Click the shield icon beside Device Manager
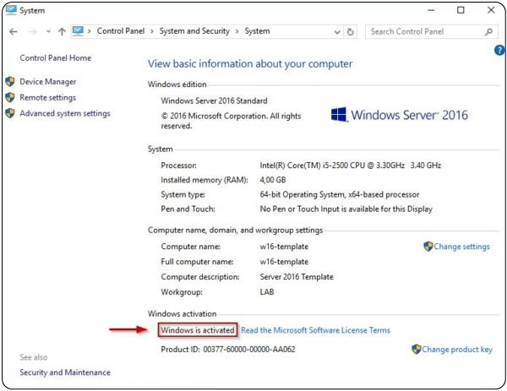507x391 pixels. 10,81
